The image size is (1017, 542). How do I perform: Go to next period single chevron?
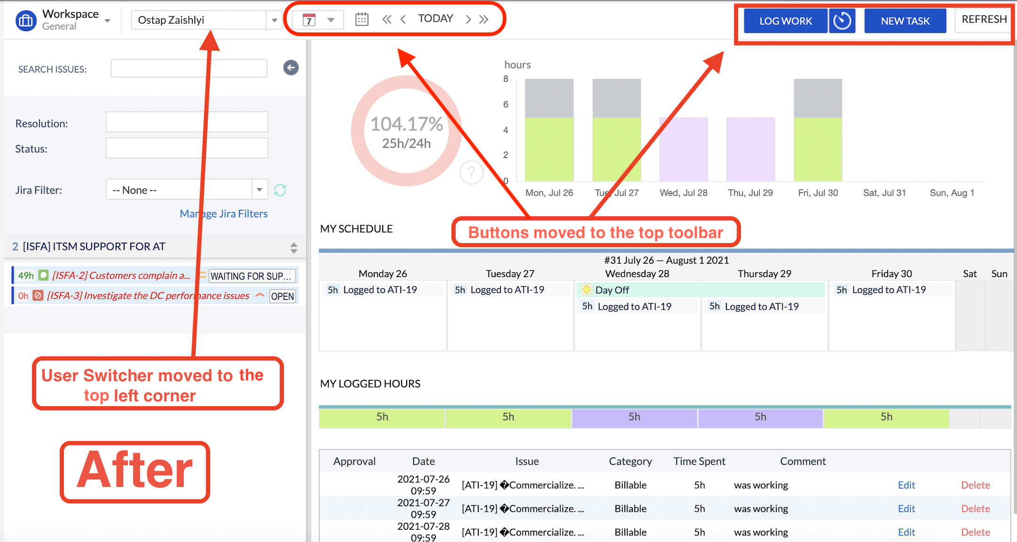pos(468,19)
